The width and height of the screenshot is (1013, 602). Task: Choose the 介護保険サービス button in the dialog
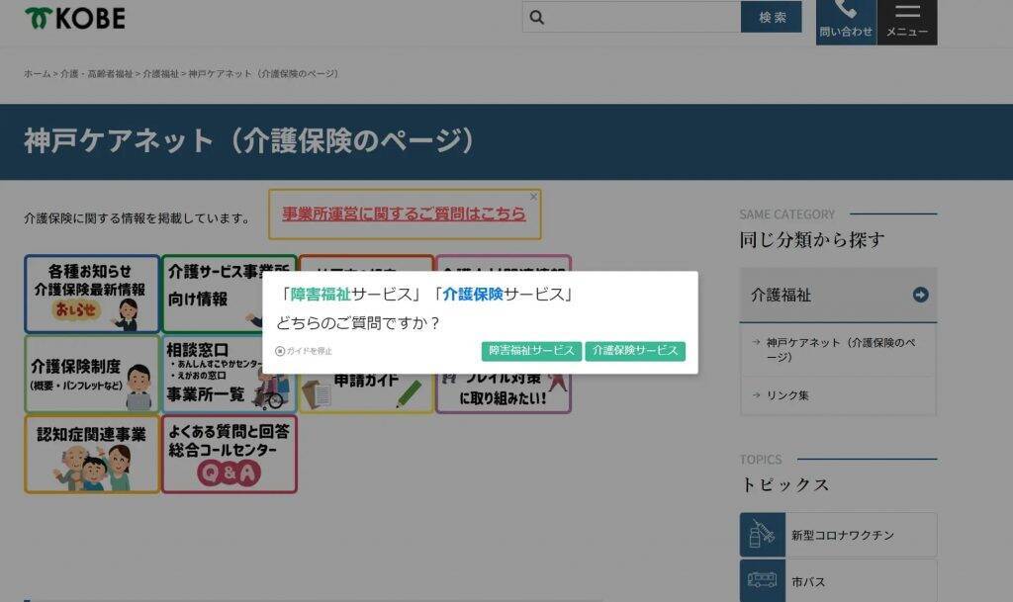click(x=635, y=350)
